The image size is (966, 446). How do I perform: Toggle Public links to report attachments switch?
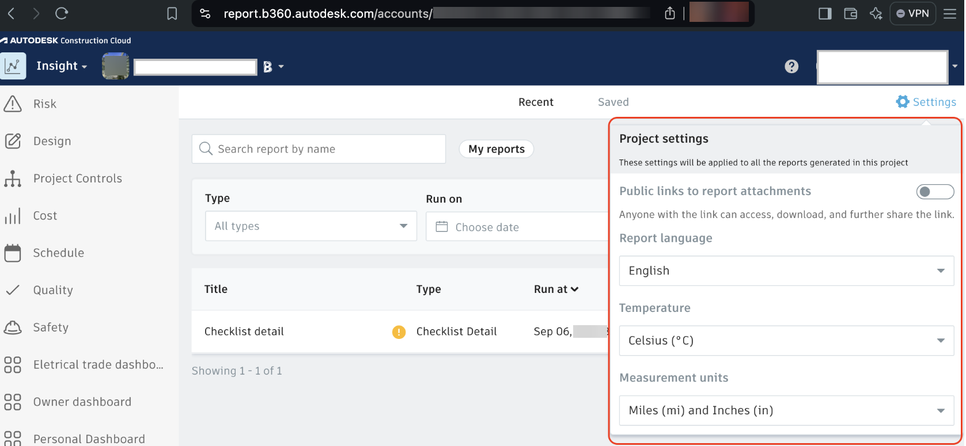[935, 192]
